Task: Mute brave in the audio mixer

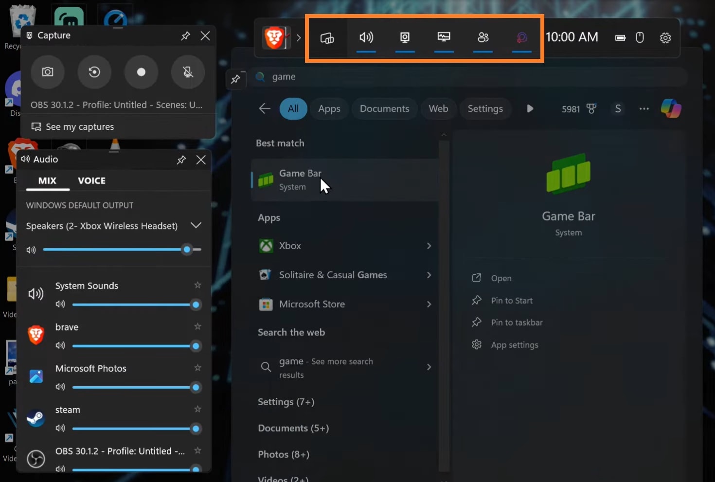Action: pyautogui.click(x=60, y=346)
